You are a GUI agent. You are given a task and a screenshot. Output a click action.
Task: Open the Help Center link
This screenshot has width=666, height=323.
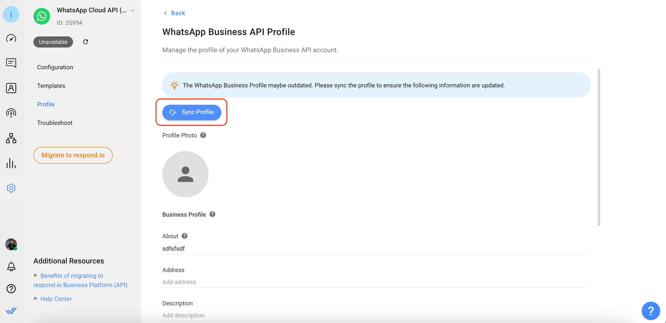pyautogui.click(x=56, y=299)
